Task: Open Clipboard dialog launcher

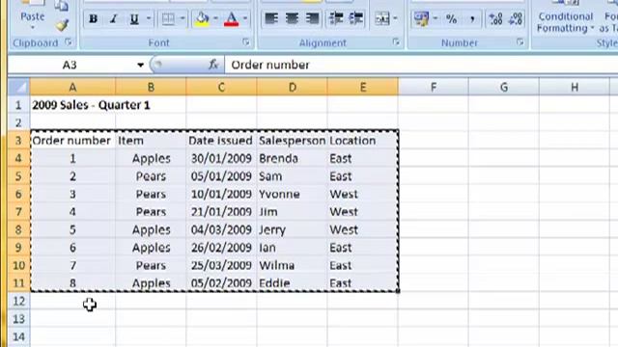Action: click(x=69, y=42)
